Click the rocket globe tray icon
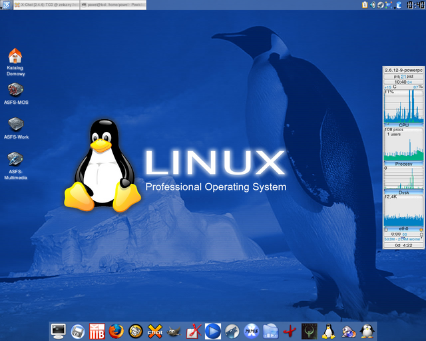The height and width of the screenshot is (341, 426). pos(381,5)
